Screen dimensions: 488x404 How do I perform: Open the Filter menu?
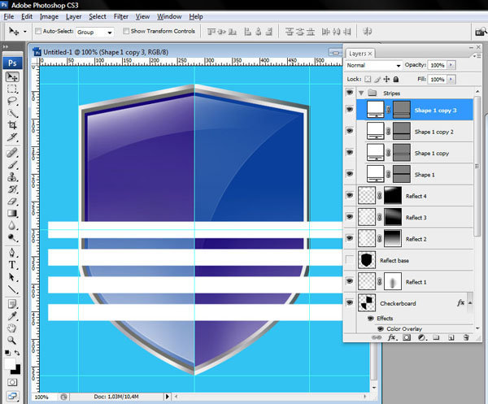click(121, 16)
